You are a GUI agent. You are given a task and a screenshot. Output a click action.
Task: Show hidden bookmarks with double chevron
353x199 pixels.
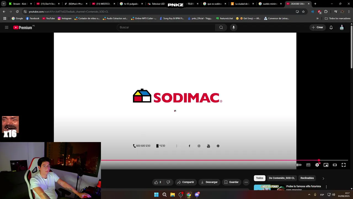(x=317, y=19)
